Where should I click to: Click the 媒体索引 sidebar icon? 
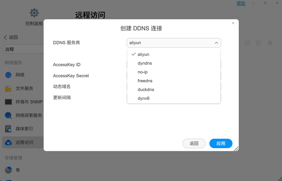[8, 129]
